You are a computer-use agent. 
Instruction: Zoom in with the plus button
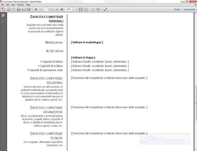pyautogui.click(x=62, y=9)
